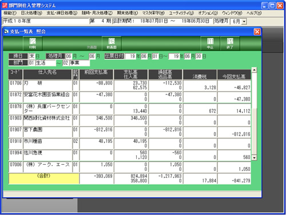Image resolution: width=286 pixels, height=215 pixels.
Task: Click the table scrollbar down arrow
Action: pos(254,158)
